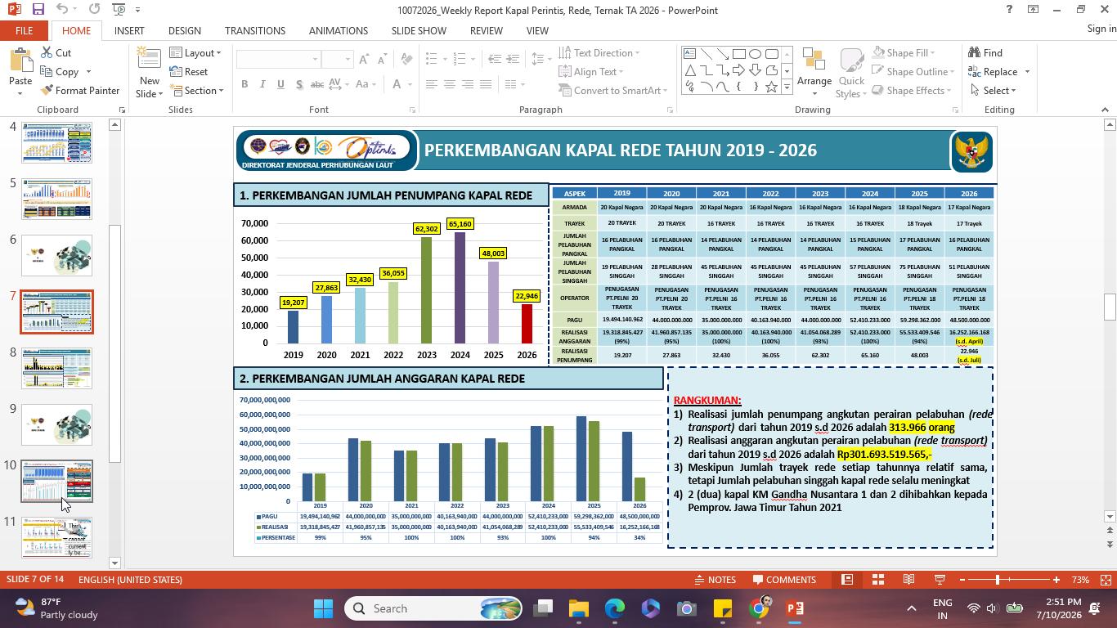Click Sign in link
Image resolution: width=1117 pixels, height=628 pixels.
(x=1101, y=29)
